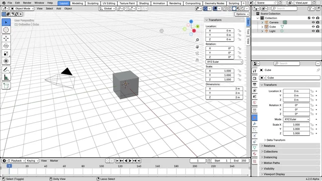
Task: Open the Output properties tab icon
Action: [255, 84]
